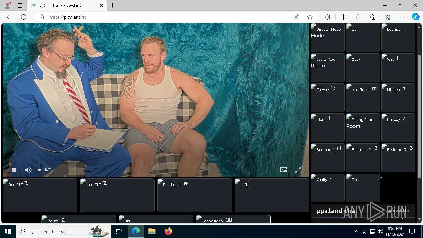Open Director Mode camera
Screen dimensions: 423x238
327,37
